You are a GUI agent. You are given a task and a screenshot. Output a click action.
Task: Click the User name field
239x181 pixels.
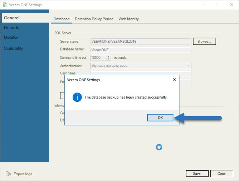point(141,73)
